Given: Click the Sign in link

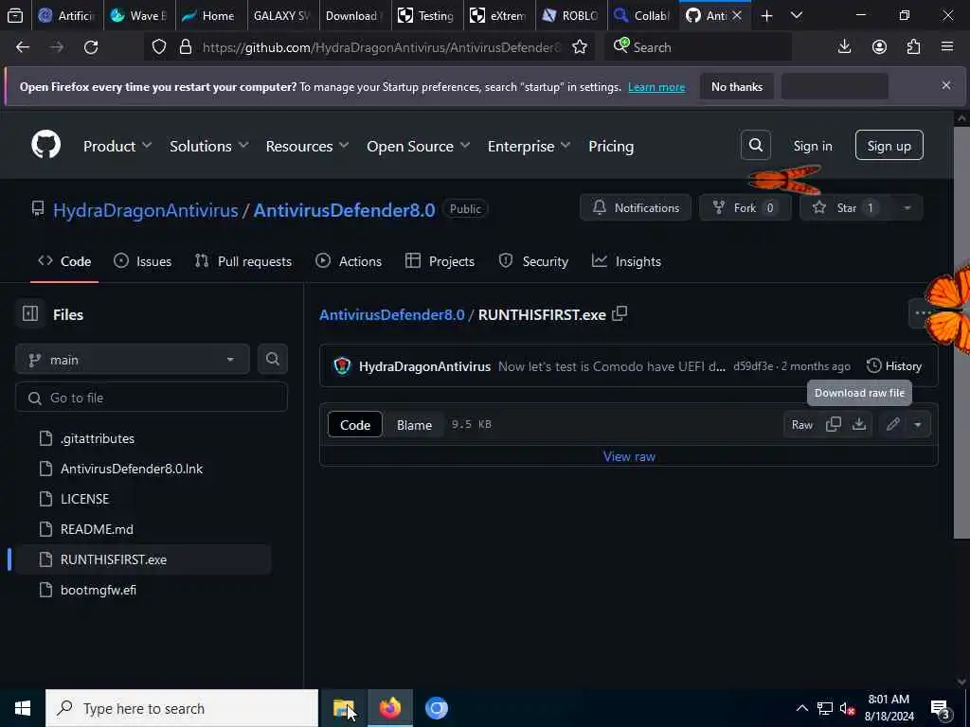Looking at the screenshot, I should click(x=812, y=146).
